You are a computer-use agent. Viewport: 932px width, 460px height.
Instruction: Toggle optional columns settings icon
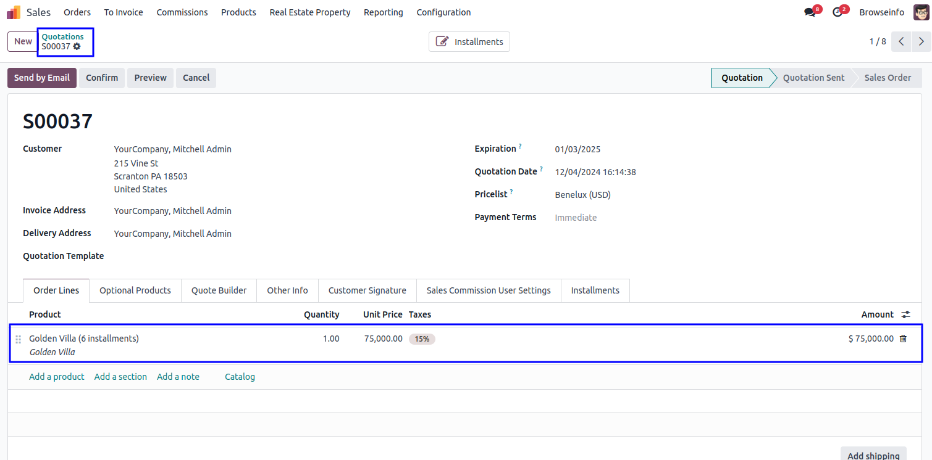coord(905,314)
